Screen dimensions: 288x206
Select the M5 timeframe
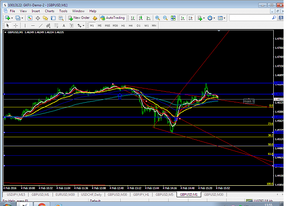(x=100, y=25)
